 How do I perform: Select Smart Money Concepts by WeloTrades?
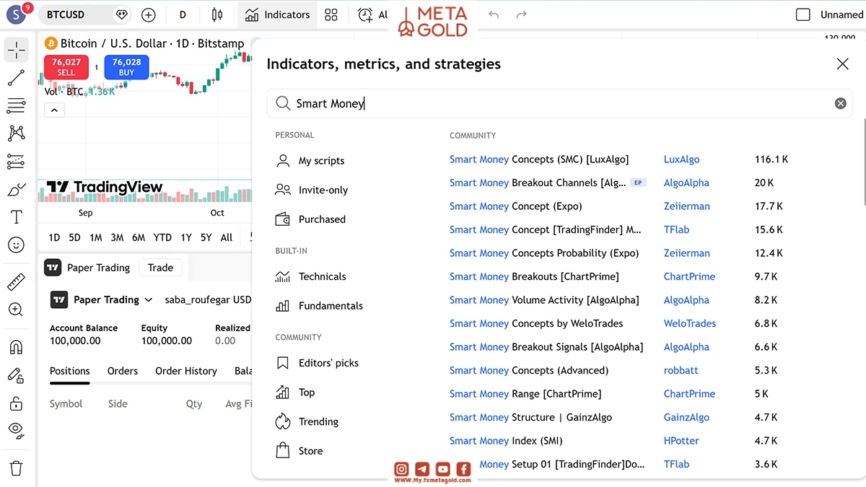[536, 323]
